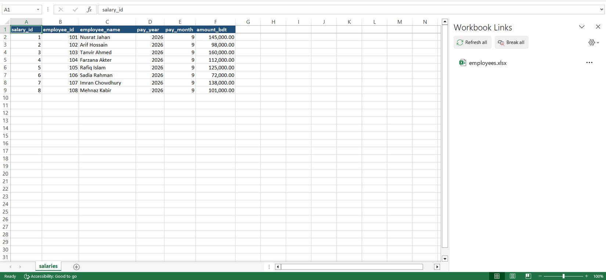Click the horizontal scrollbar left arrow
606x280 pixels.
point(278,267)
